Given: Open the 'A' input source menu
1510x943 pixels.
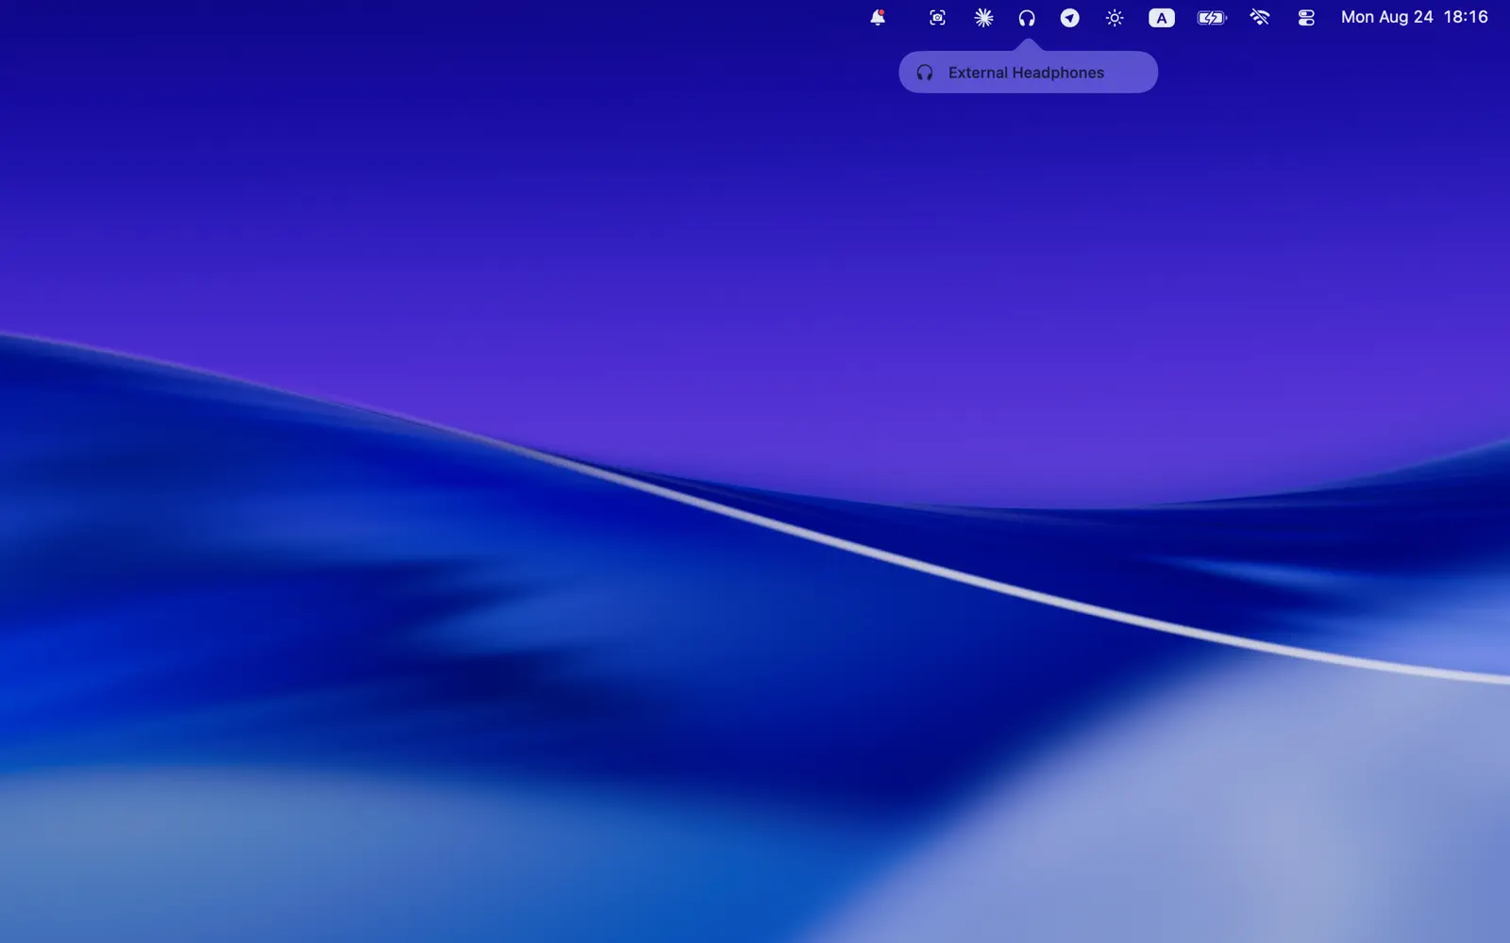Looking at the screenshot, I should (x=1162, y=18).
